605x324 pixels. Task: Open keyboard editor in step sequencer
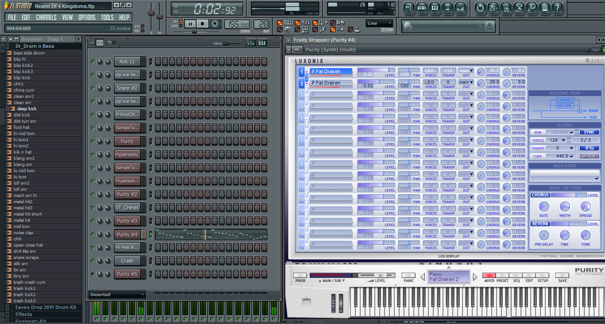pos(262,43)
